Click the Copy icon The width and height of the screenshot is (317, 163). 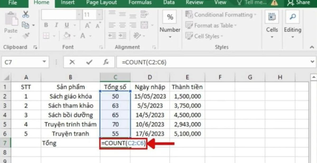click(x=25, y=25)
